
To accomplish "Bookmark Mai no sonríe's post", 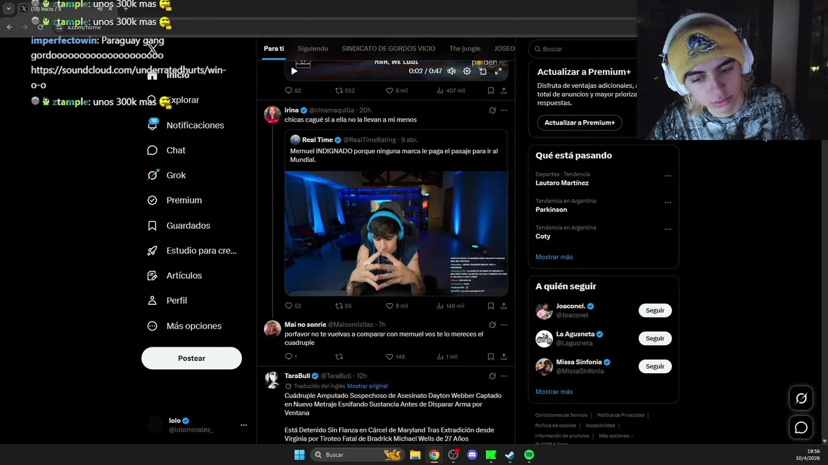I will pos(491,356).
